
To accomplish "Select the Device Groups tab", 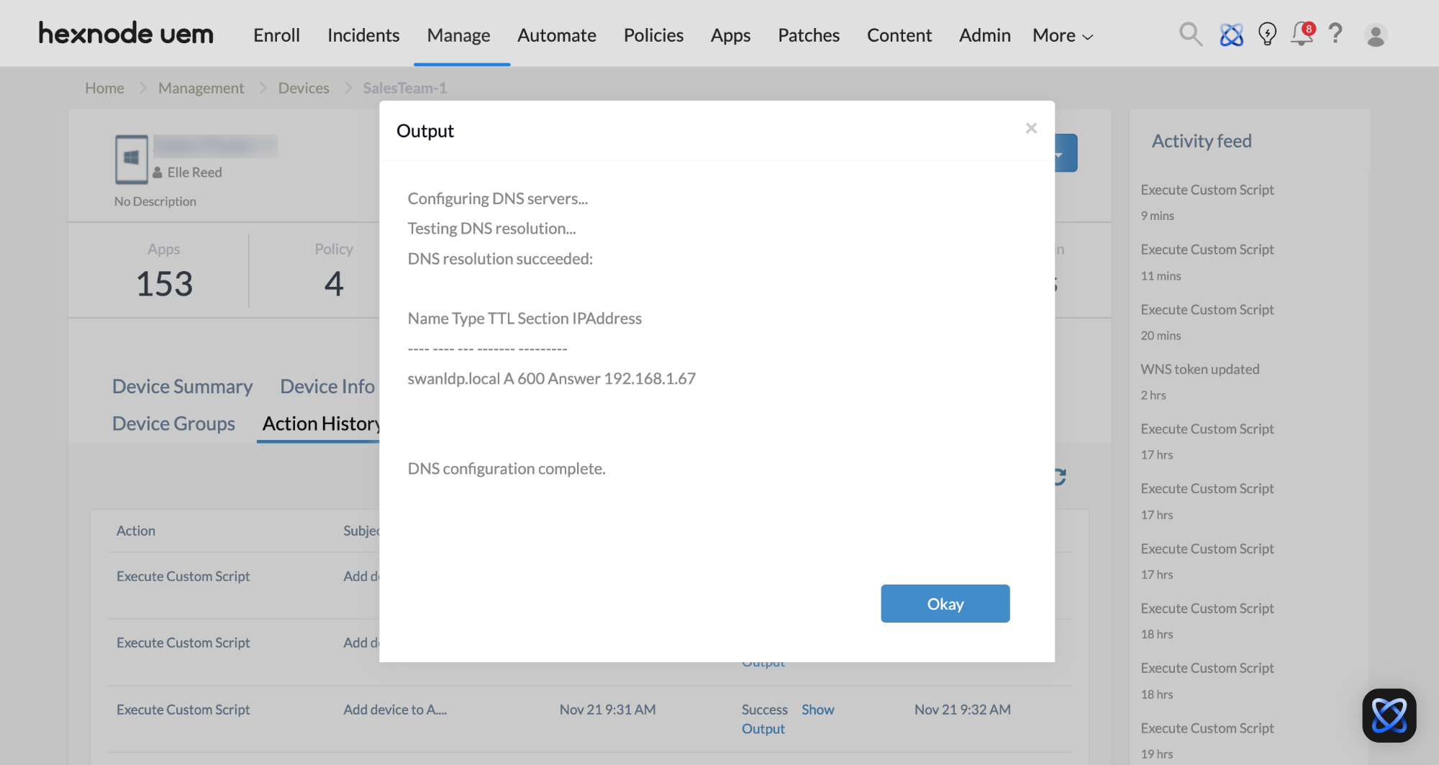I will coord(173,423).
